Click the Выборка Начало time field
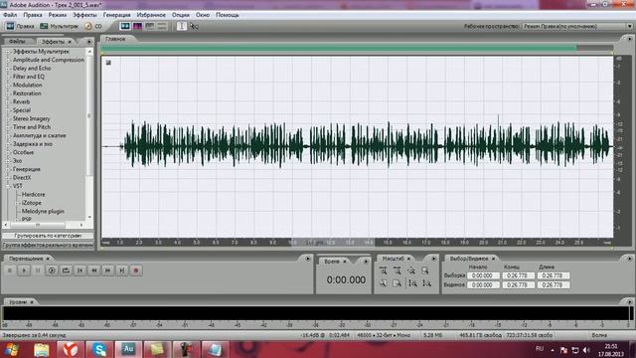Screen dimensions: 636x358 coord(482,275)
